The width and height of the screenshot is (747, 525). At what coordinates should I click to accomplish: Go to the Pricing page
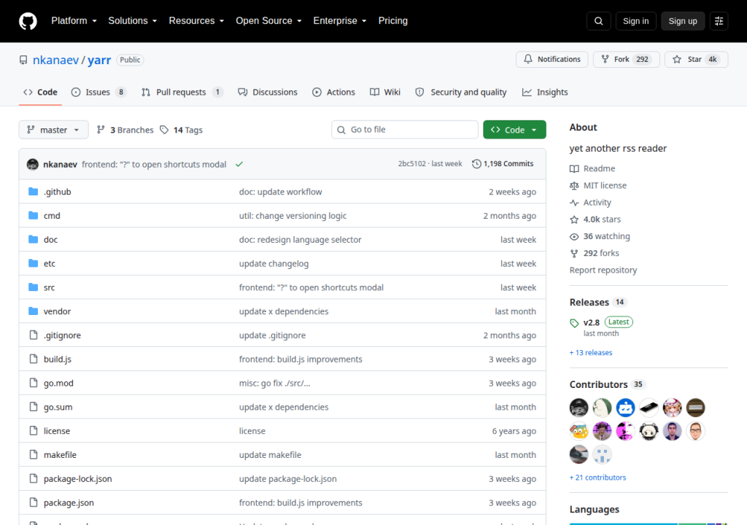pyautogui.click(x=393, y=21)
